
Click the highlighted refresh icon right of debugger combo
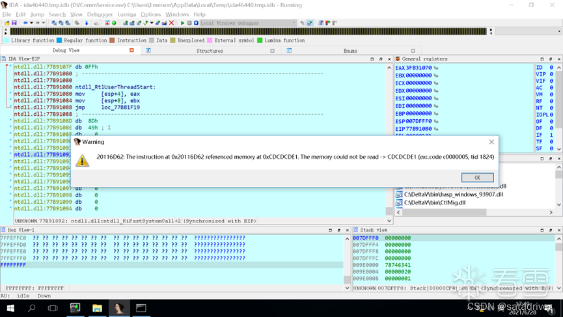(310, 23)
